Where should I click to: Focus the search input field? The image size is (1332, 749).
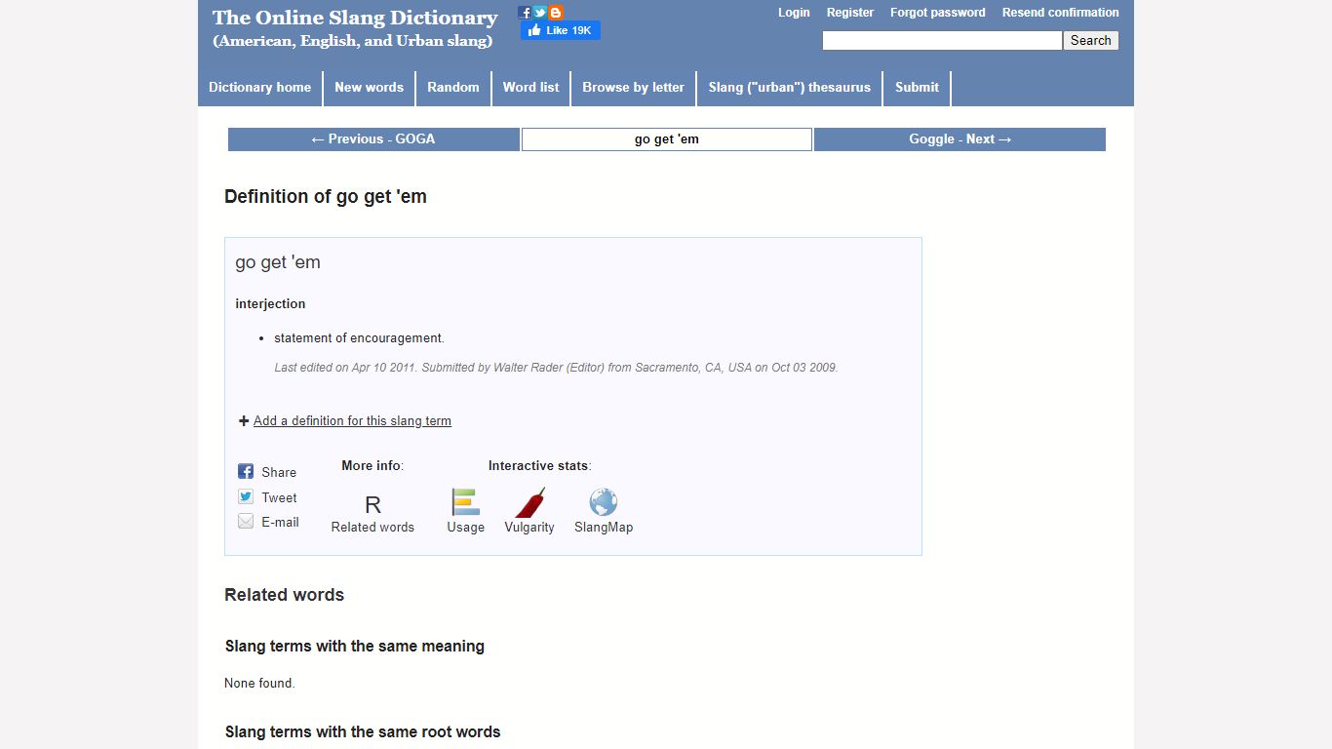[942, 40]
